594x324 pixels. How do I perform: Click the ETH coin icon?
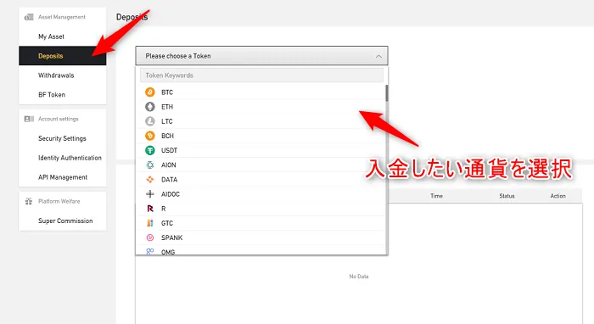(x=150, y=107)
